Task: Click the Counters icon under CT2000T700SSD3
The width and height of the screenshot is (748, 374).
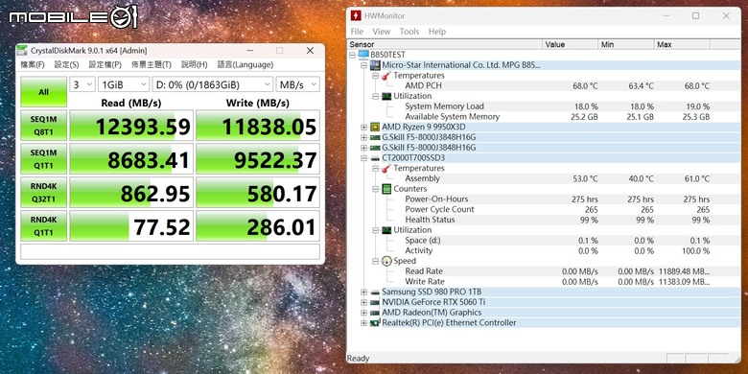Action: tap(386, 189)
